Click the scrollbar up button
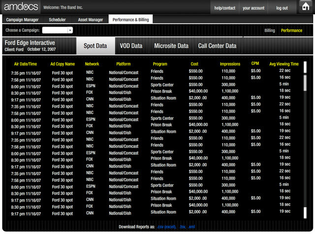 305,67
